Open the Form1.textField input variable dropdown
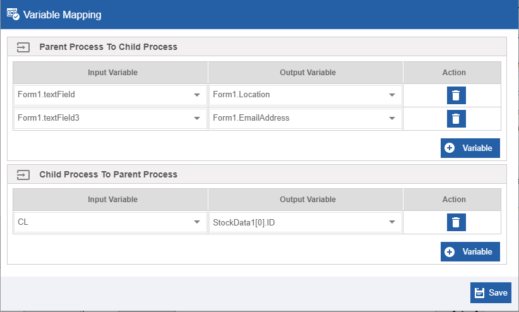The height and width of the screenshot is (312, 519). click(110, 95)
